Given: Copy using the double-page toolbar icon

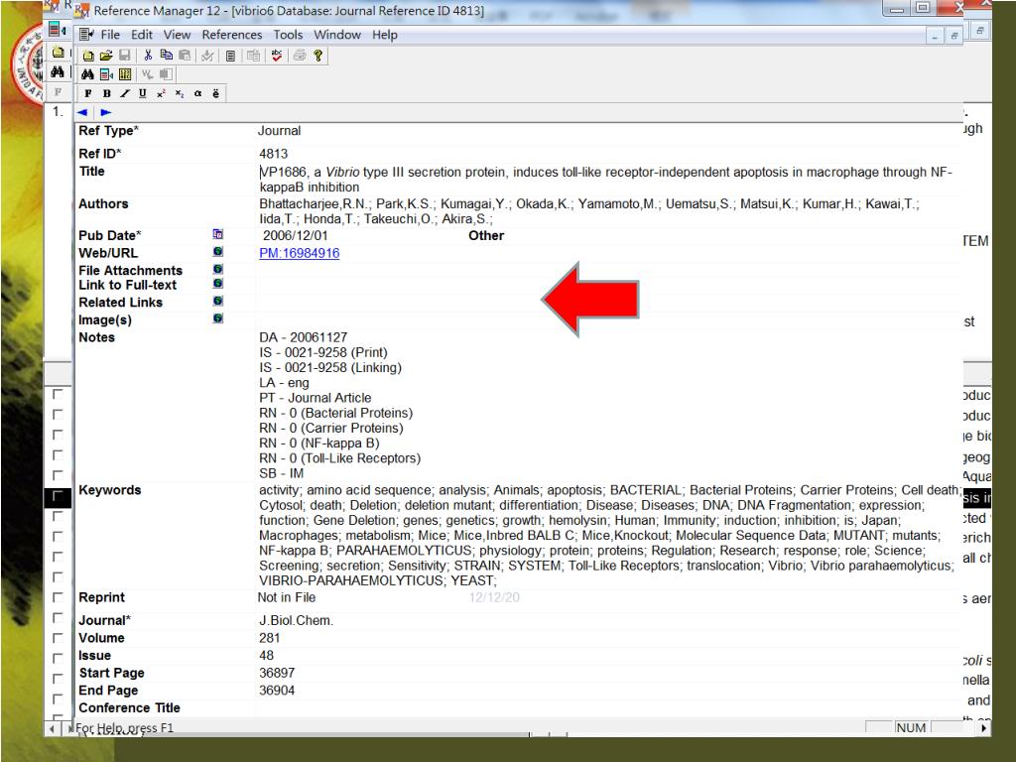Looking at the screenshot, I should (166, 56).
